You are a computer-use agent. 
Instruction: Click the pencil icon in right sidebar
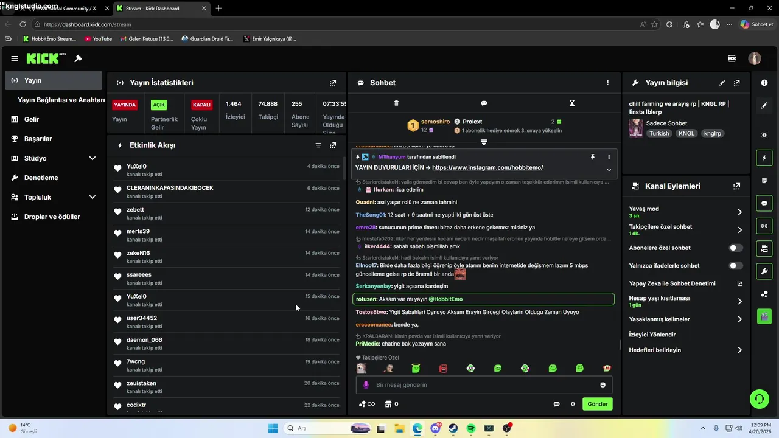(x=764, y=105)
